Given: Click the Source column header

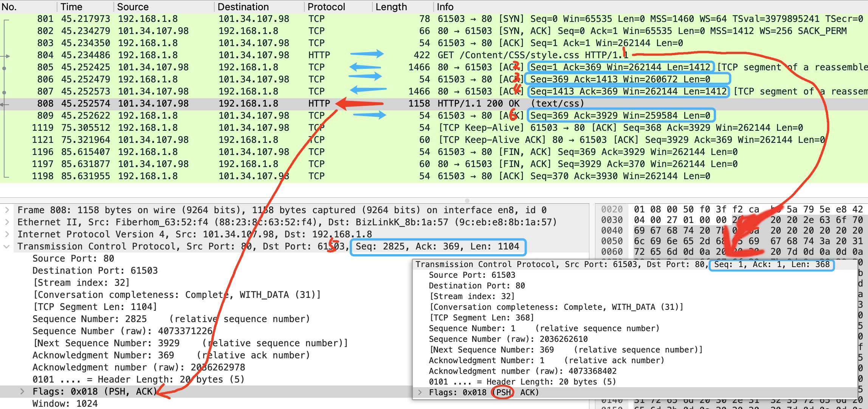Looking at the screenshot, I should click(x=133, y=7).
